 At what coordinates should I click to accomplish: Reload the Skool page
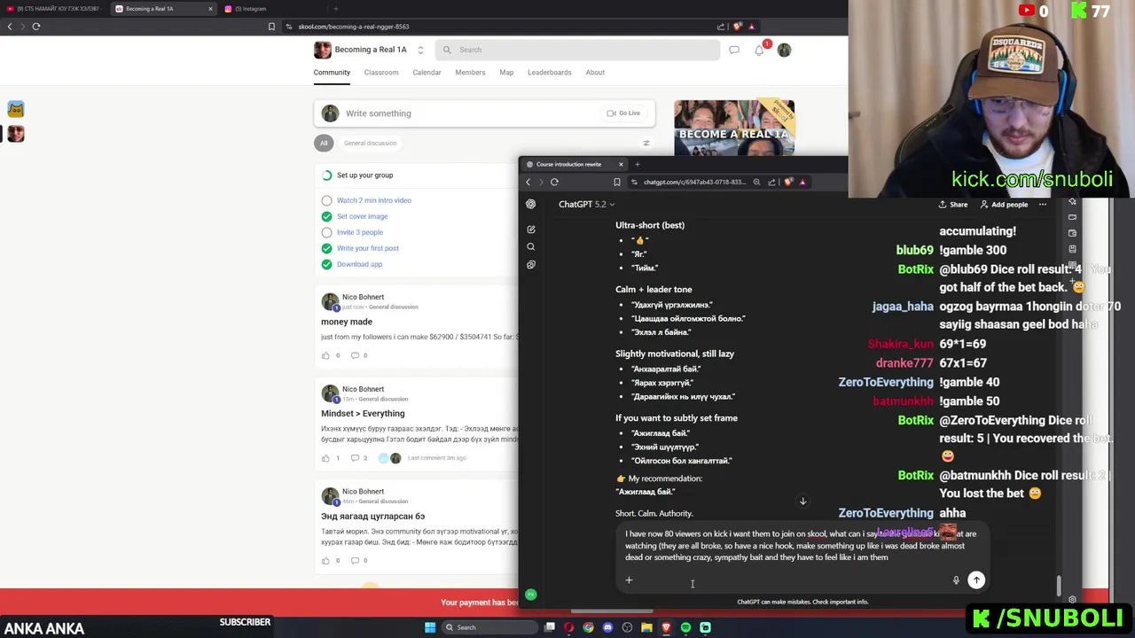coord(36,27)
